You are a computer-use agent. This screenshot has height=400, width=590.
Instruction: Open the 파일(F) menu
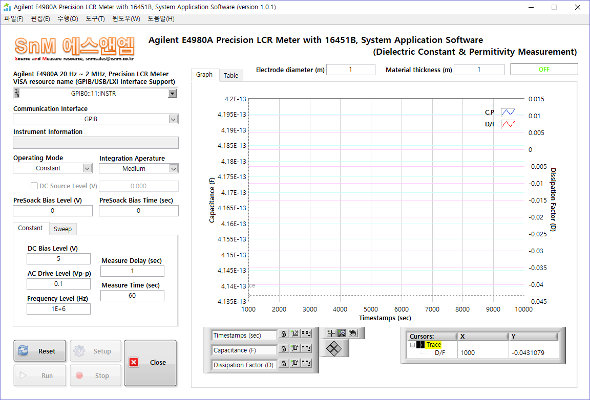[14, 19]
